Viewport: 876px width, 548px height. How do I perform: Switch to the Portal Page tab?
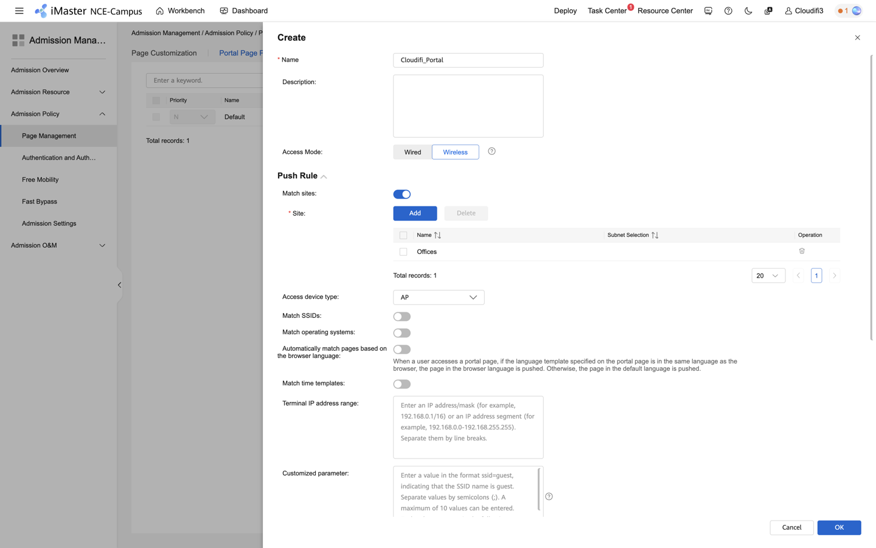(242, 53)
